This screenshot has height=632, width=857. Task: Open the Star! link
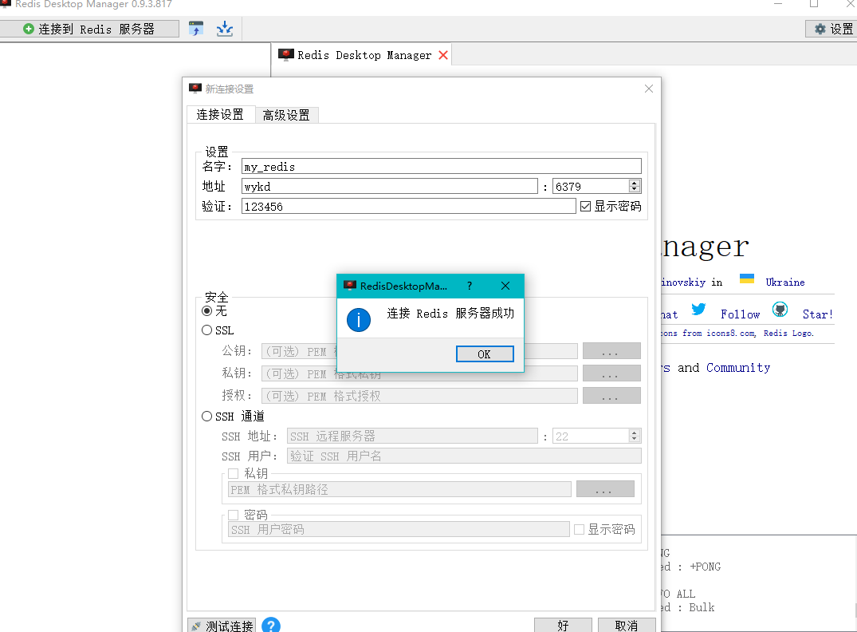pyautogui.click(x=818, y=314)
